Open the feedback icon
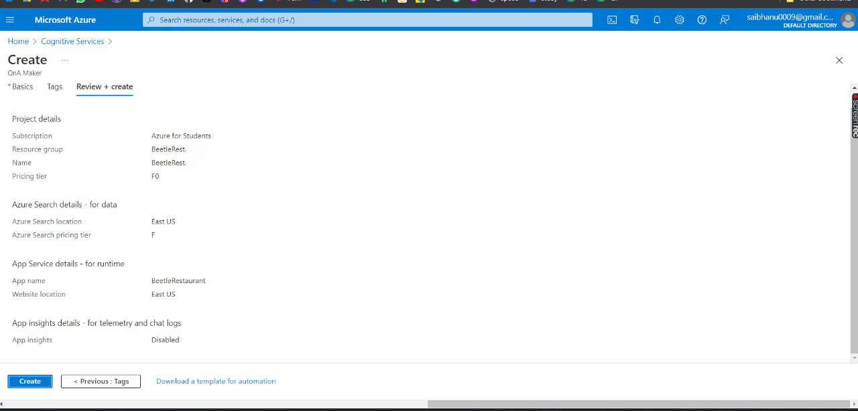Image resolution: width=858 pixels, height=411 pixels. [725, 20]
